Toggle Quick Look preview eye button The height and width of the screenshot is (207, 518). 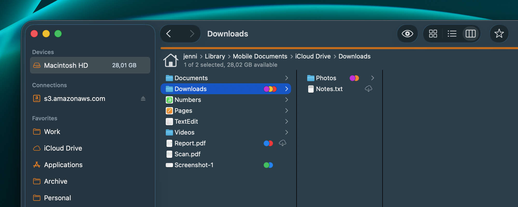click(x=407, y=34)
